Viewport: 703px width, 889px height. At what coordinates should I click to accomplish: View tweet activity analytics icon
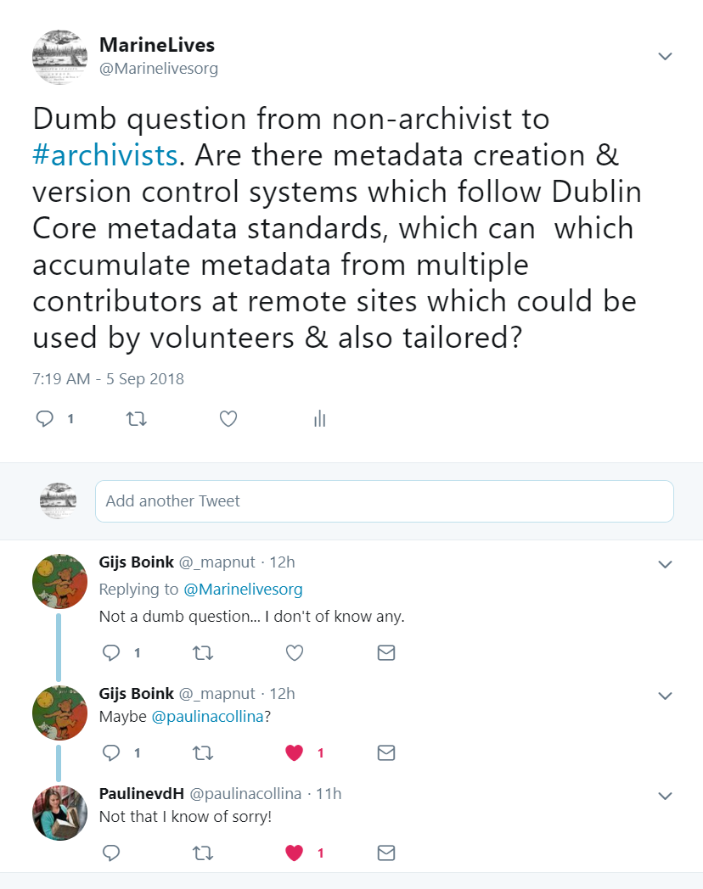click(x=319, y=418)
